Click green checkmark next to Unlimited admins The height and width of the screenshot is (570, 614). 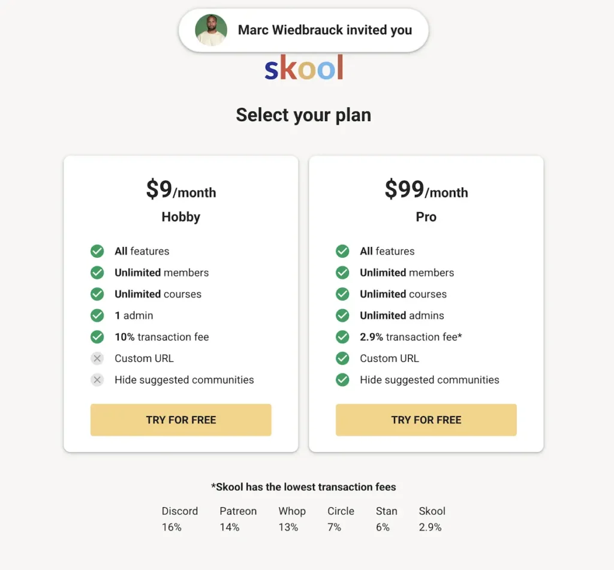click(342, 315)
